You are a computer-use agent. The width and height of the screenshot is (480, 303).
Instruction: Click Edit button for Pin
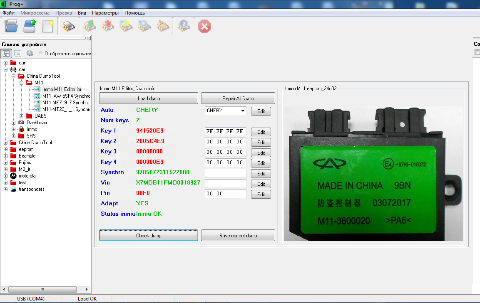[x=261, y=195]
